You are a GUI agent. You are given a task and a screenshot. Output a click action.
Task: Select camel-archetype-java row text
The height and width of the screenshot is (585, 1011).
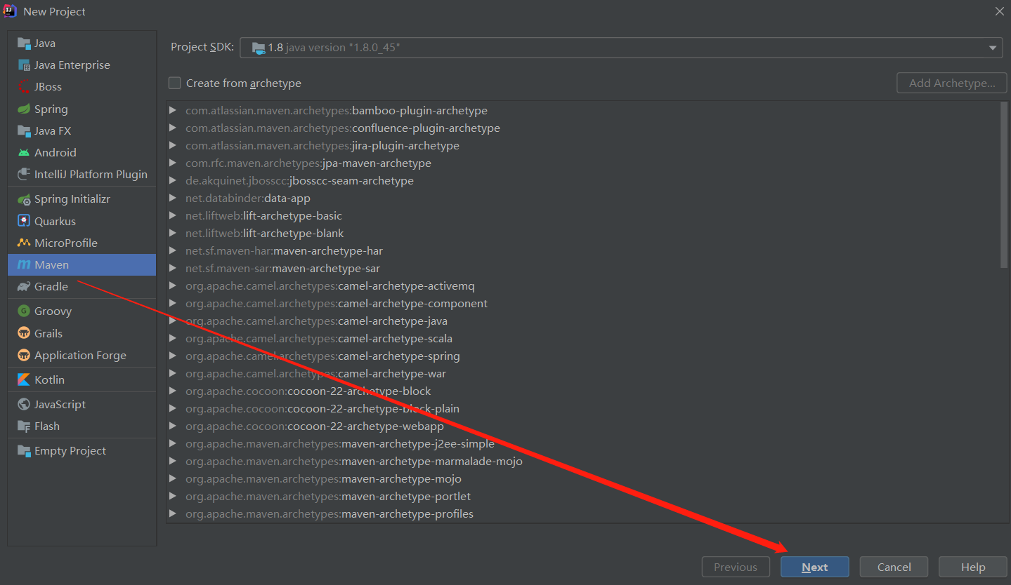click(316, 321)
